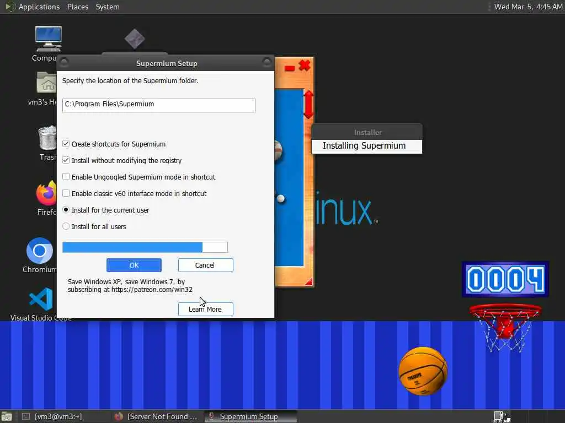Click the Cancel button
This screenshot has width=565, height=423.
205,265
